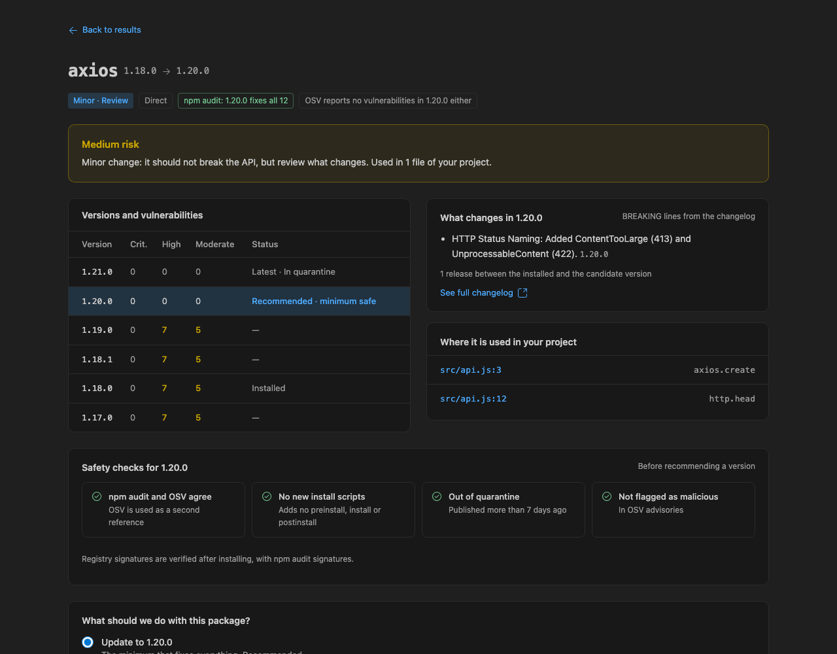Select version 1.17.0 row
Image resolution: width=837 pixels, height=654 pixels.
pyautogui.click(x=239, y=417)
